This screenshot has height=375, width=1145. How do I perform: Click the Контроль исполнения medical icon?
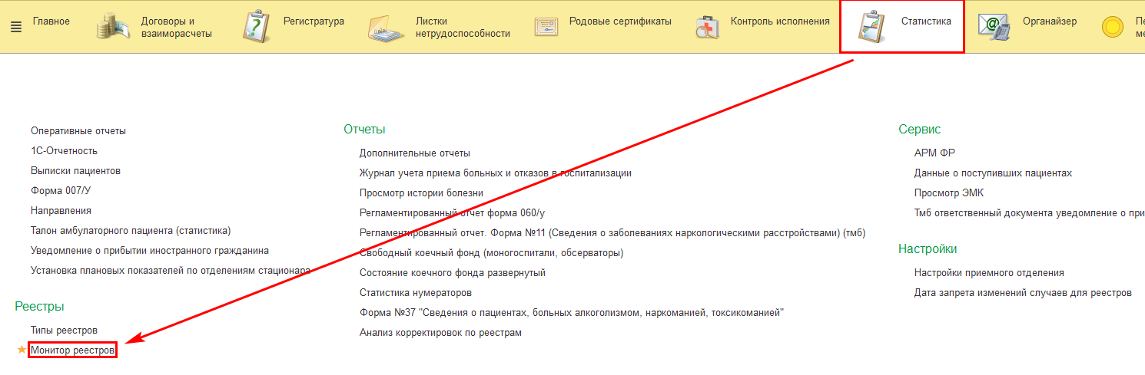707,27
